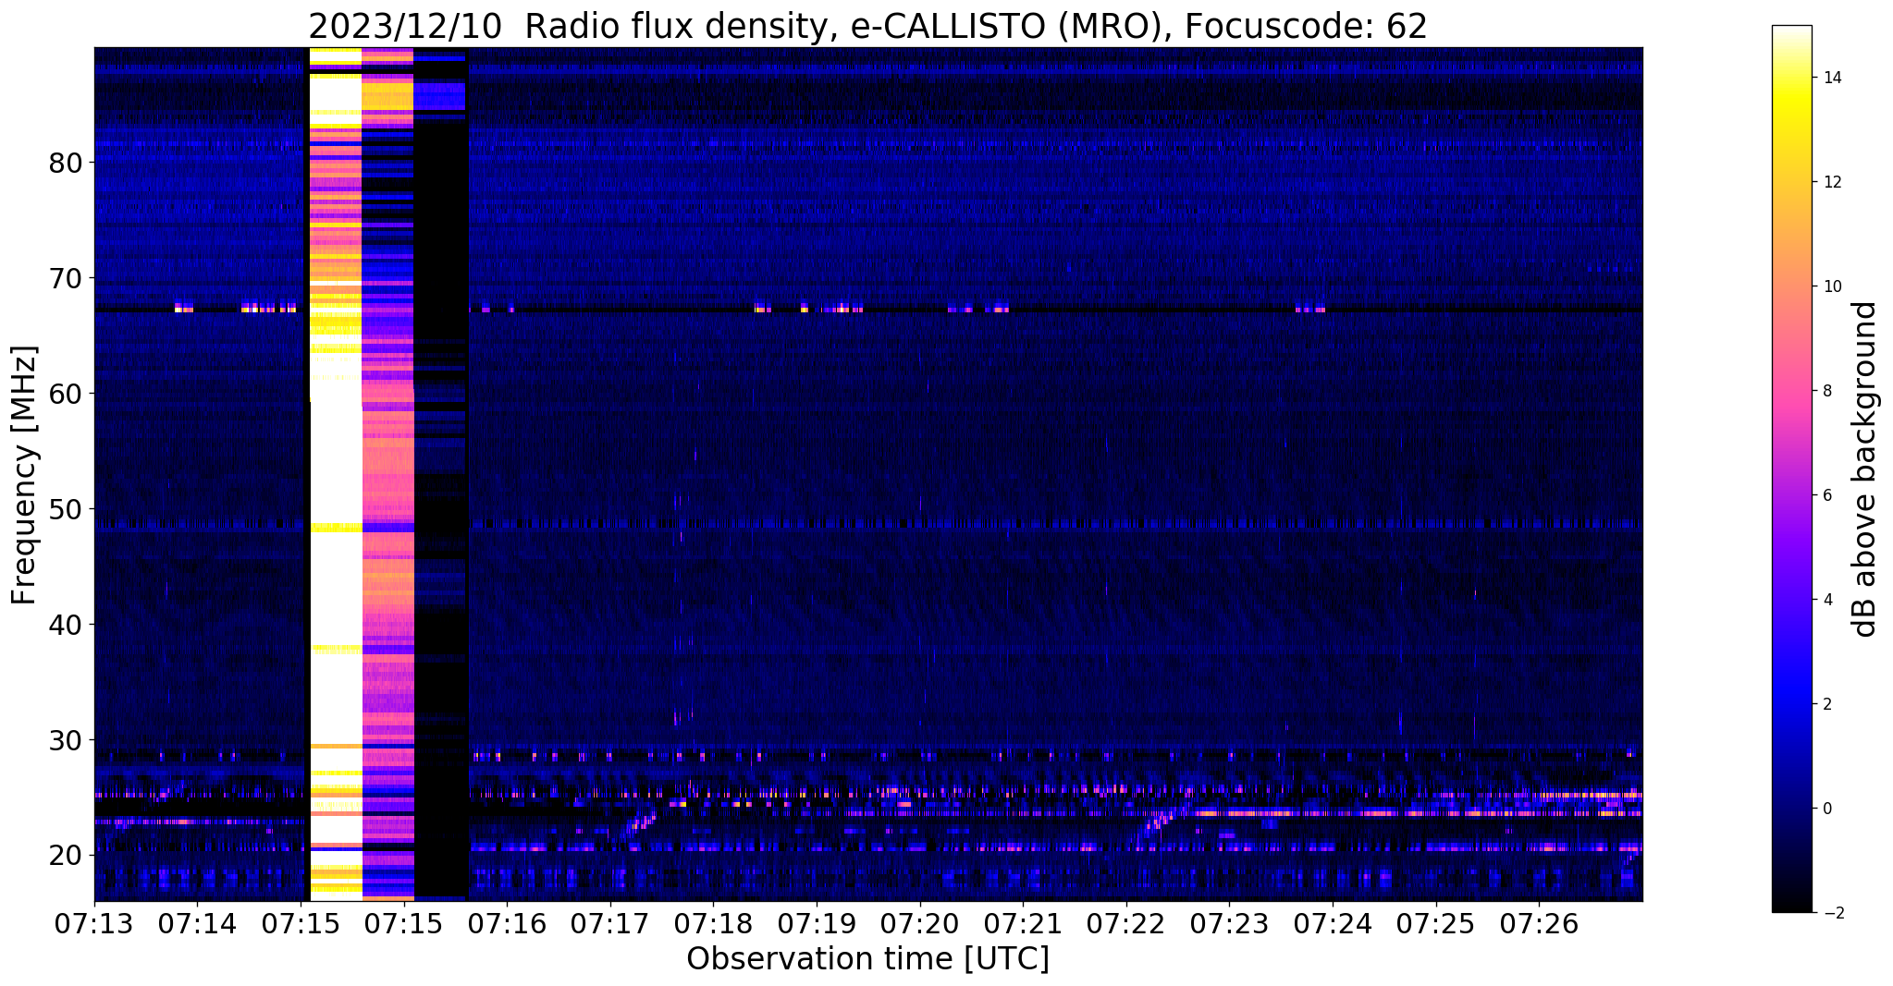Click the colorbar tick label 8
The height and width of the screenshot is (986, 1893).
point(1826,392)
